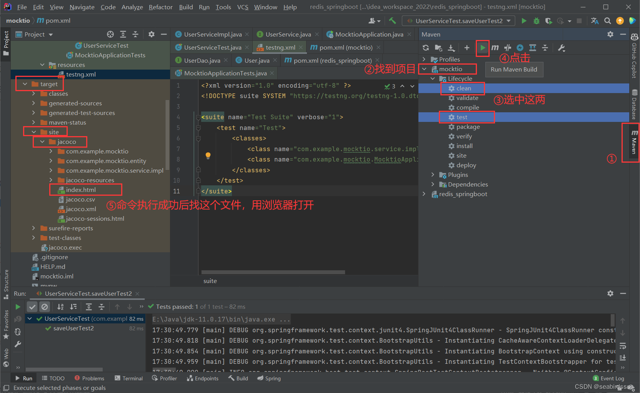The image size is (640, 393).
Task: Switch to MocktioApplication.java tab
Action: [368, 34]
